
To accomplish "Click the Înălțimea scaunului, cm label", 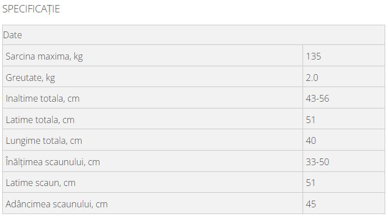I will tap(53, 162).
